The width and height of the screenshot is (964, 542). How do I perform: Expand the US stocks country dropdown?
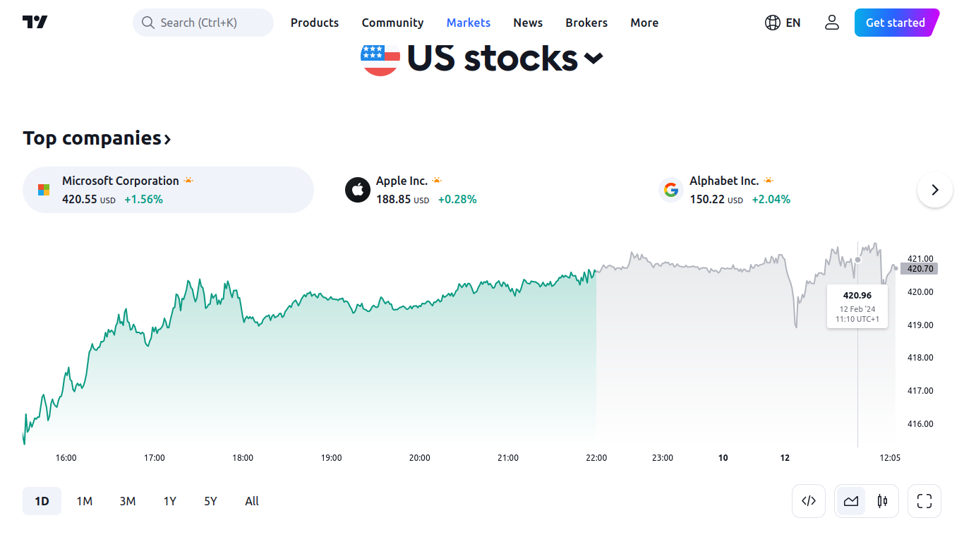pos(594,58)
